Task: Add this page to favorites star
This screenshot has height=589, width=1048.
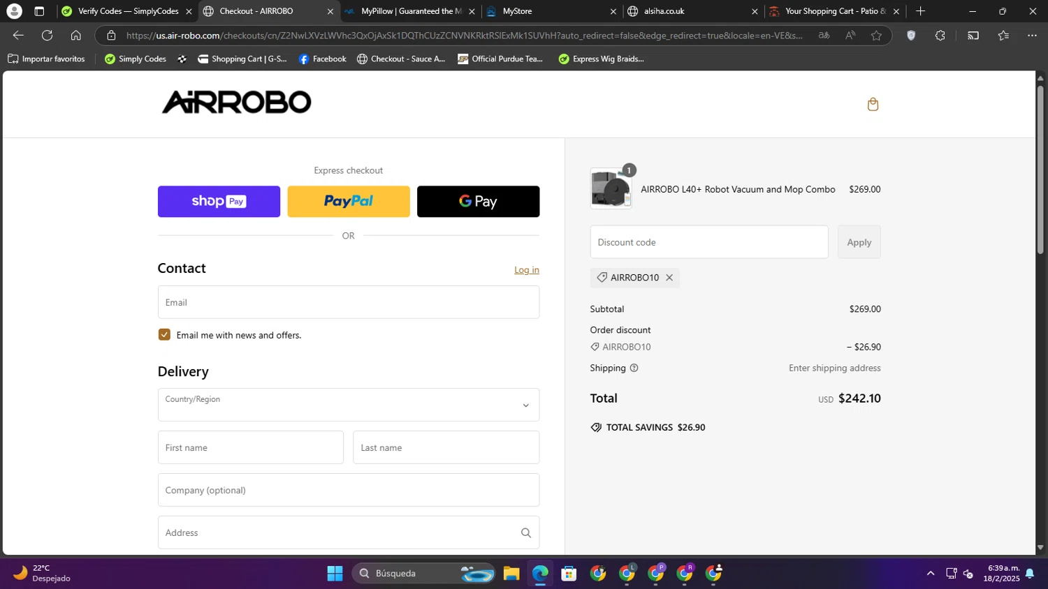Action: coord(876,36)
